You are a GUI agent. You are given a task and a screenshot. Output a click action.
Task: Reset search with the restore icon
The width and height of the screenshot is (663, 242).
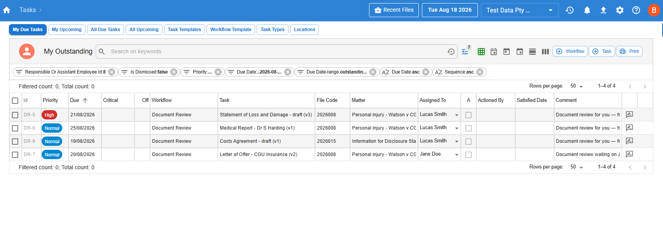click(451, 51)
